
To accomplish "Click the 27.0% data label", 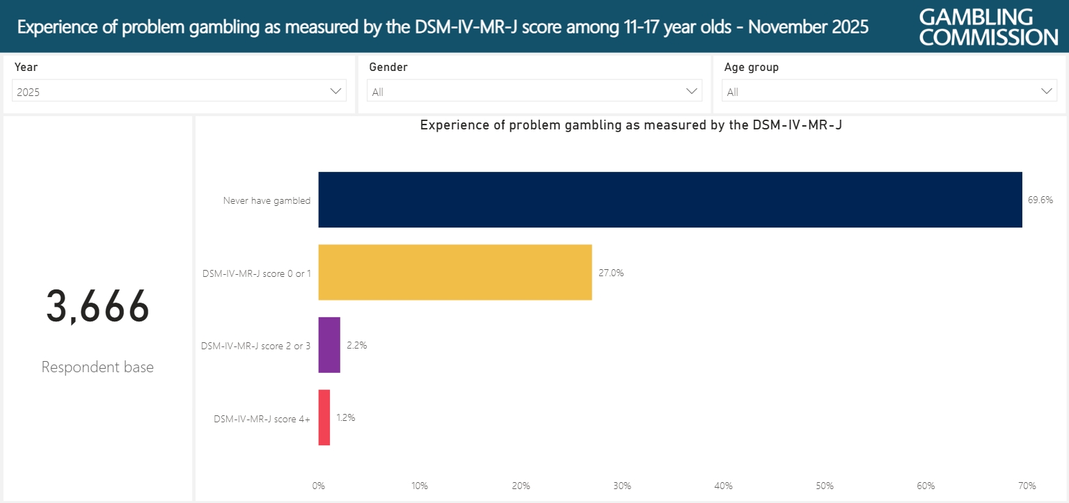I will point(610,273).
